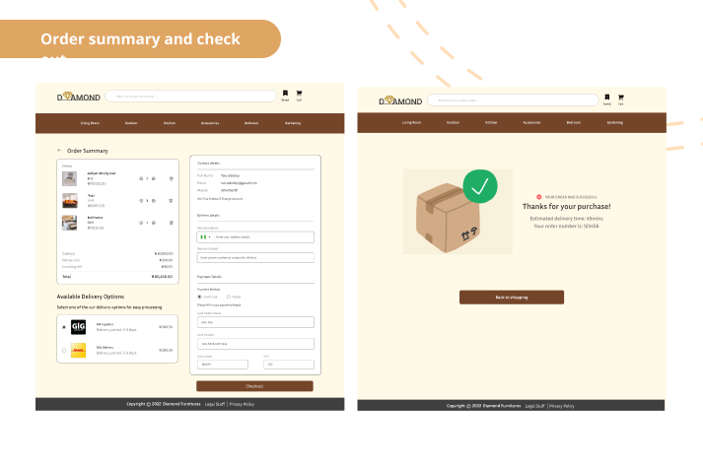Select the DHL Delivery radio button
This screenshot has height=468, width=703.
pos(64,350)
